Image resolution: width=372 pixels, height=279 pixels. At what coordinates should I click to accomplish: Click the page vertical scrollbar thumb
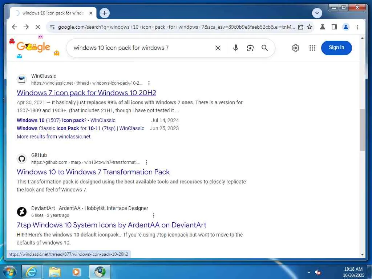[x=362, y=130]
